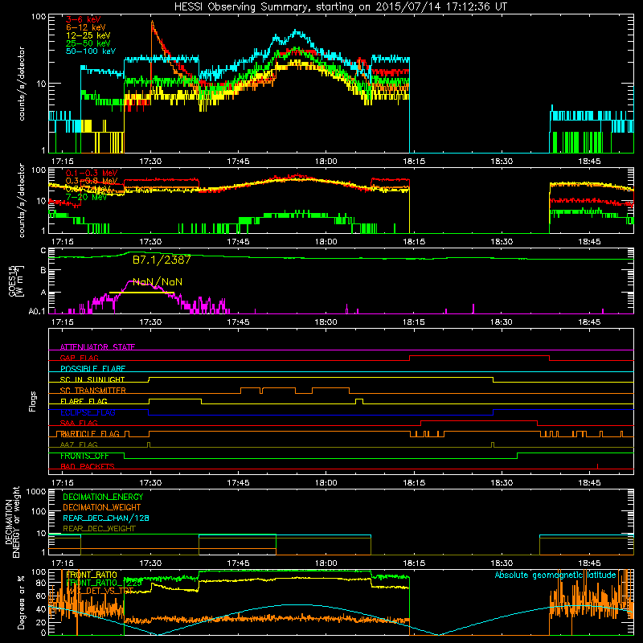The image size is (643, 643).
Task: Click the REAR_DEC_CHAN/128 legend label
Action: point(106,518)
